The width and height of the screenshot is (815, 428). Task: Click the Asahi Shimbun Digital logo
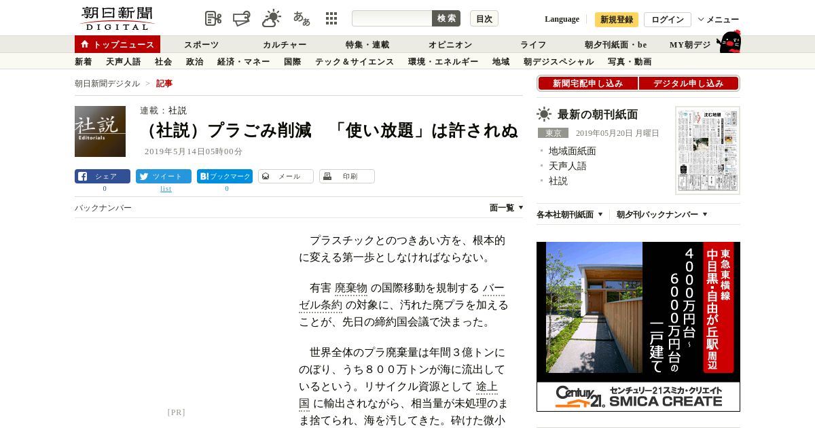117,18
